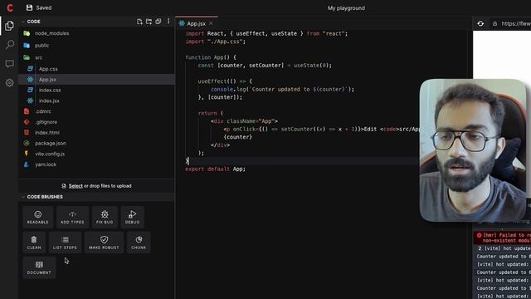Close the App.jsx tab
The image size is (531, 299).
(211, 23)
